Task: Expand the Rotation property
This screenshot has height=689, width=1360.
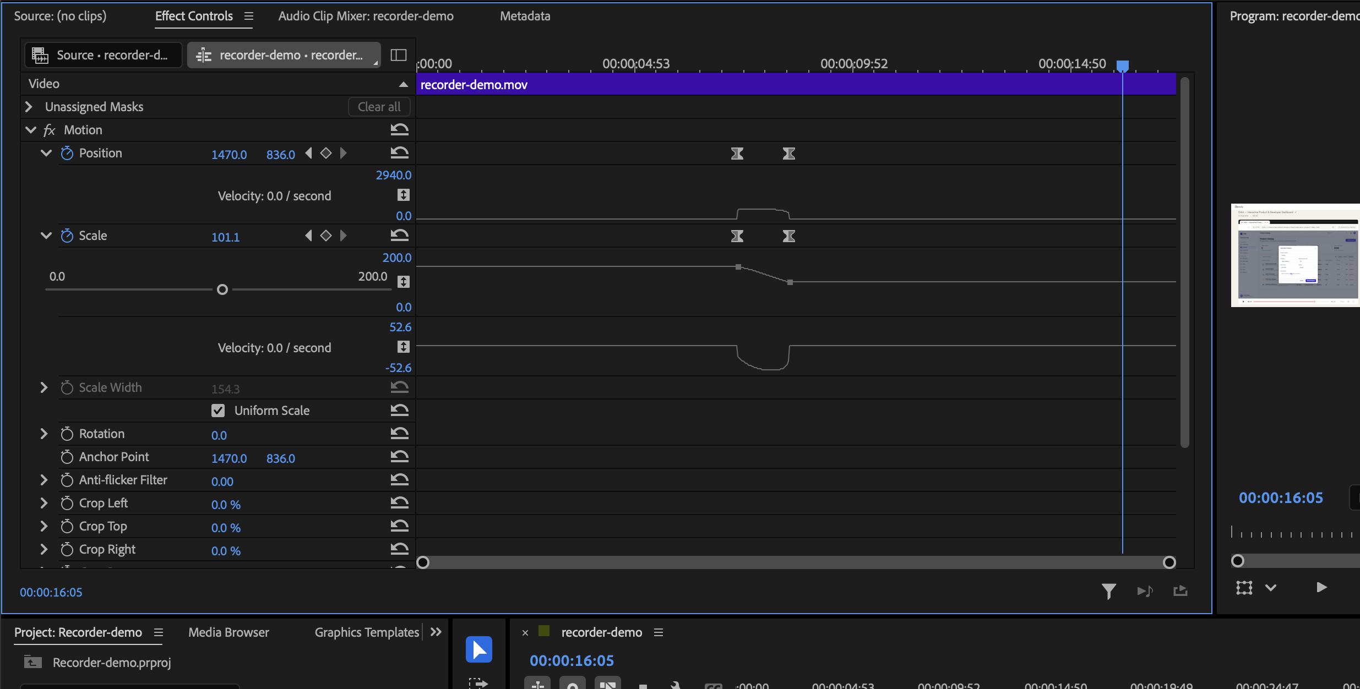Action: click(44, 434)
